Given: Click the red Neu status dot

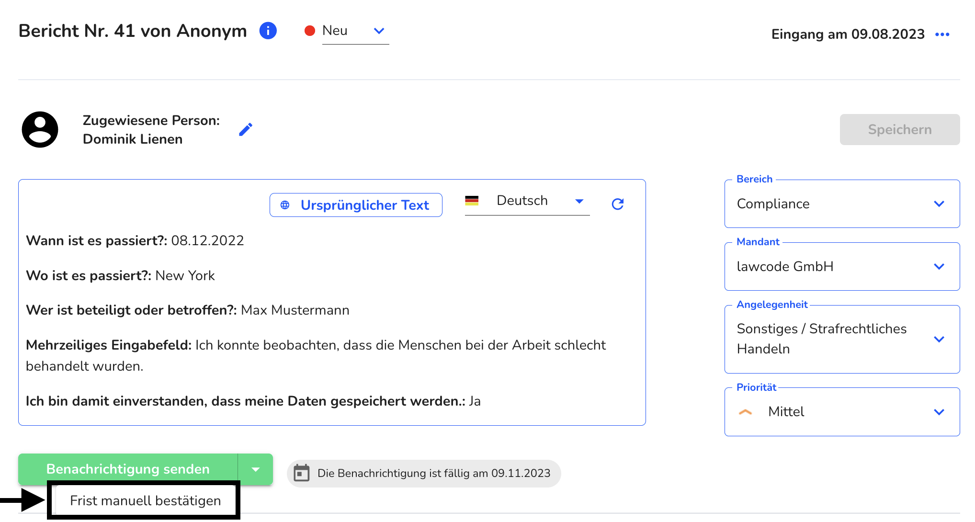Looking at the screenshot, I should [310, 31].
